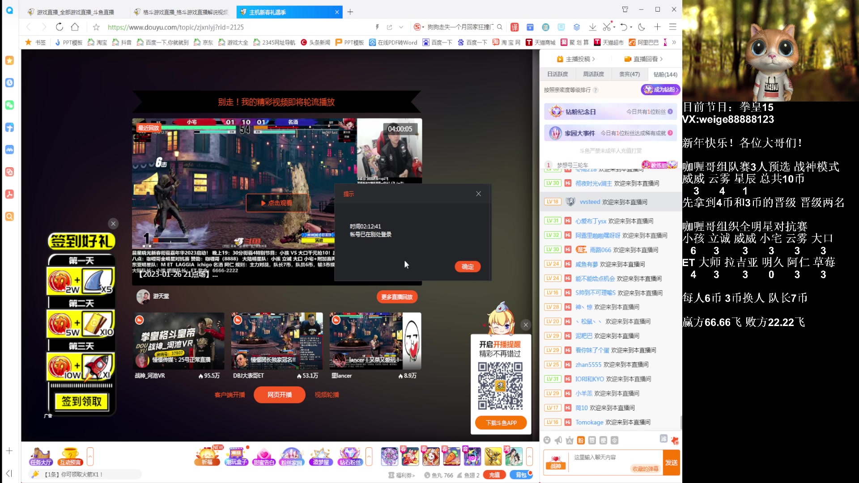Screen dimensions: 859x483
Task: Click the megaphone horn icon in chat toolbar
Action: tap(558, 440)
